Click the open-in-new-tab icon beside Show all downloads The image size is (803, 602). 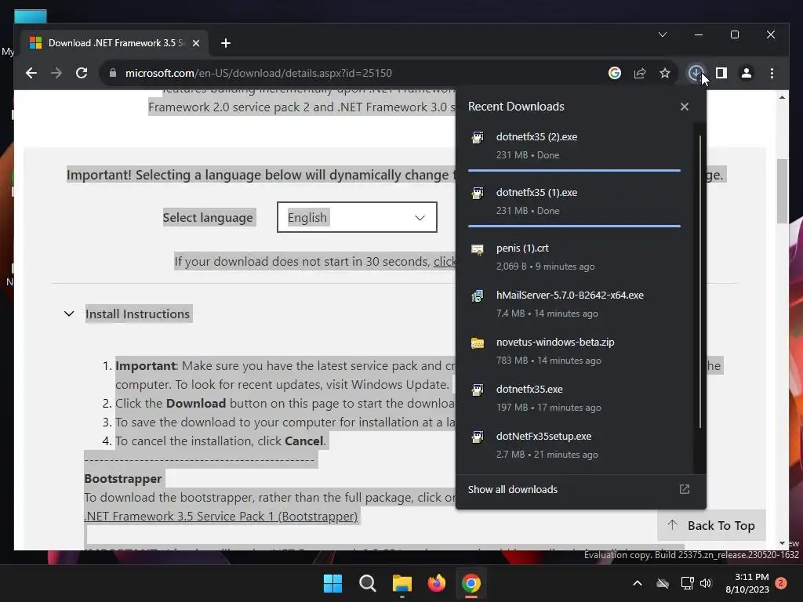point(684,489)
